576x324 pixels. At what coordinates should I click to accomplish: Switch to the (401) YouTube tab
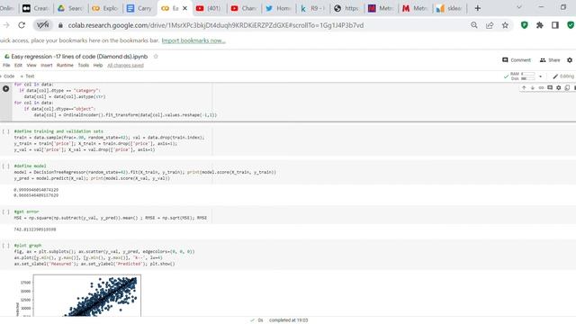tap(208, 8)
